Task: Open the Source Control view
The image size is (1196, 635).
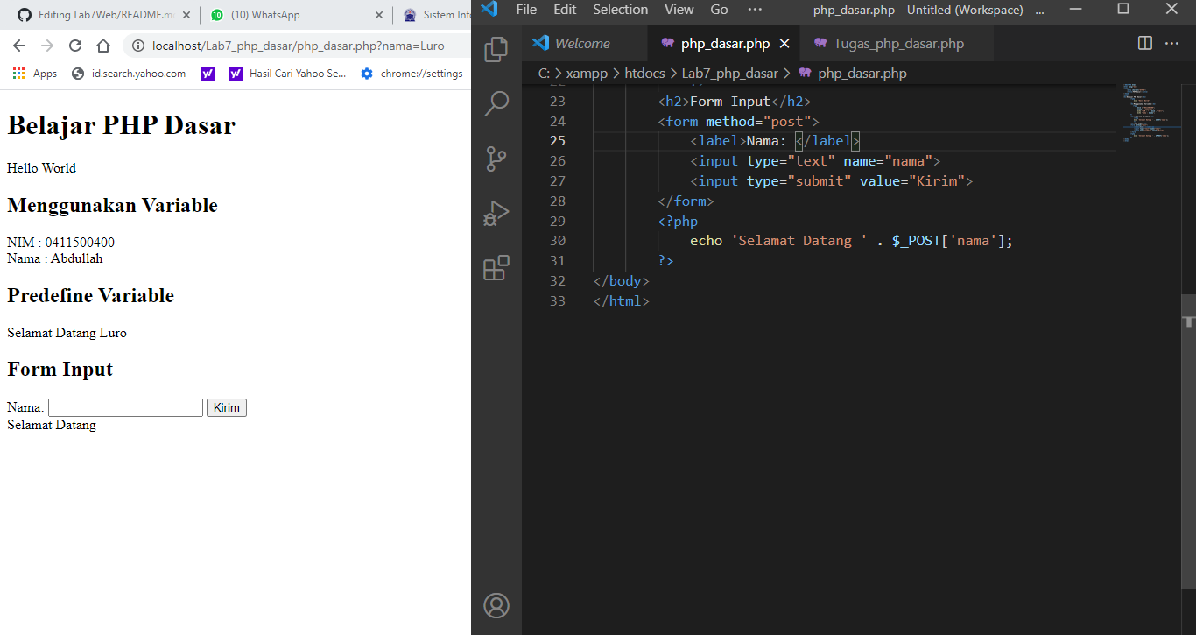Action: click(496, 159)
